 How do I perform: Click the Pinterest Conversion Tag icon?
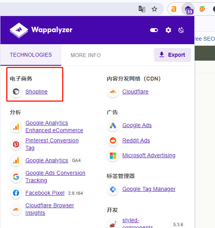tap(16, 144)
